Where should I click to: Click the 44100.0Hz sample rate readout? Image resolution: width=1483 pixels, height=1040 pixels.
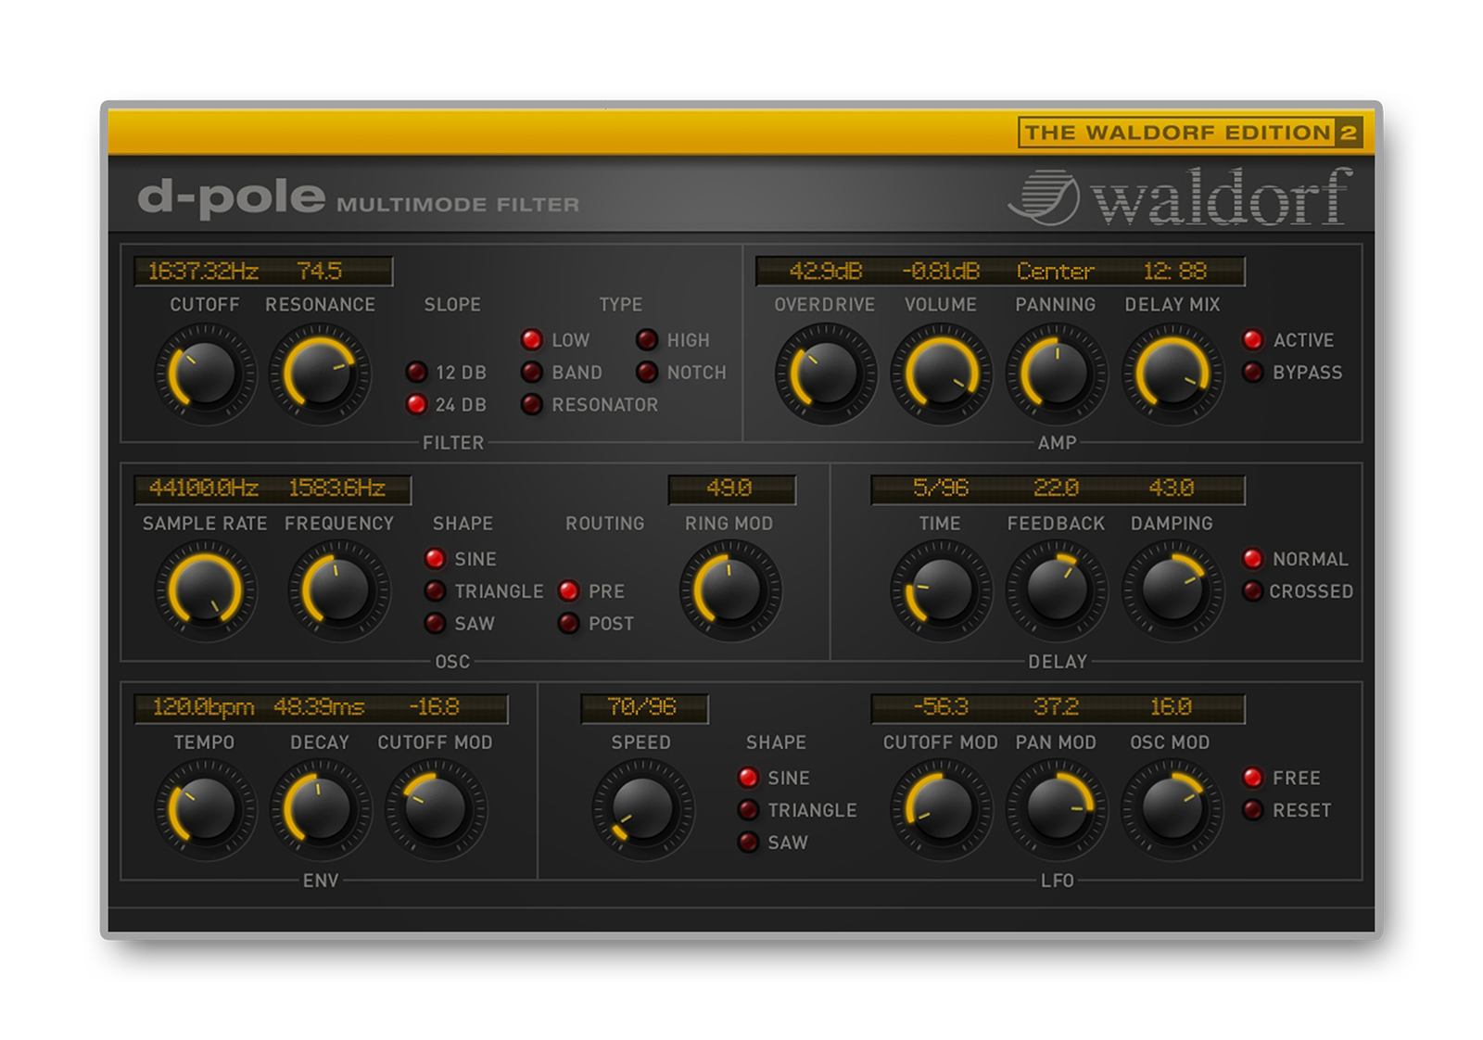click(204, 488)
